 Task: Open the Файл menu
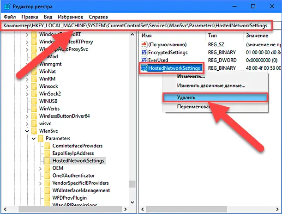pos(10,17)
